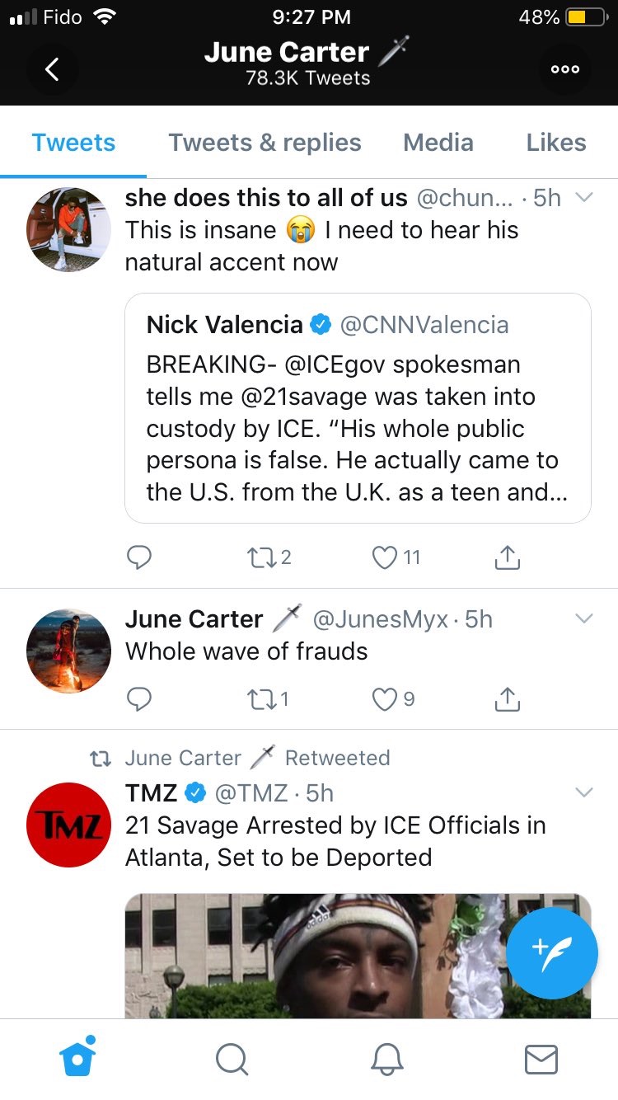Open the TMZ profile avatar

point(68,825)
